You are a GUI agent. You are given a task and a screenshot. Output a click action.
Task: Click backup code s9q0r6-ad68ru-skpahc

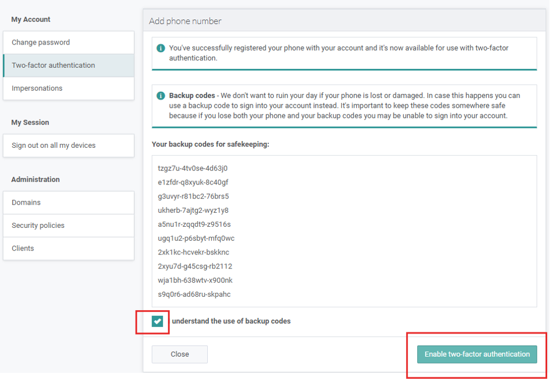pos(194,294)
